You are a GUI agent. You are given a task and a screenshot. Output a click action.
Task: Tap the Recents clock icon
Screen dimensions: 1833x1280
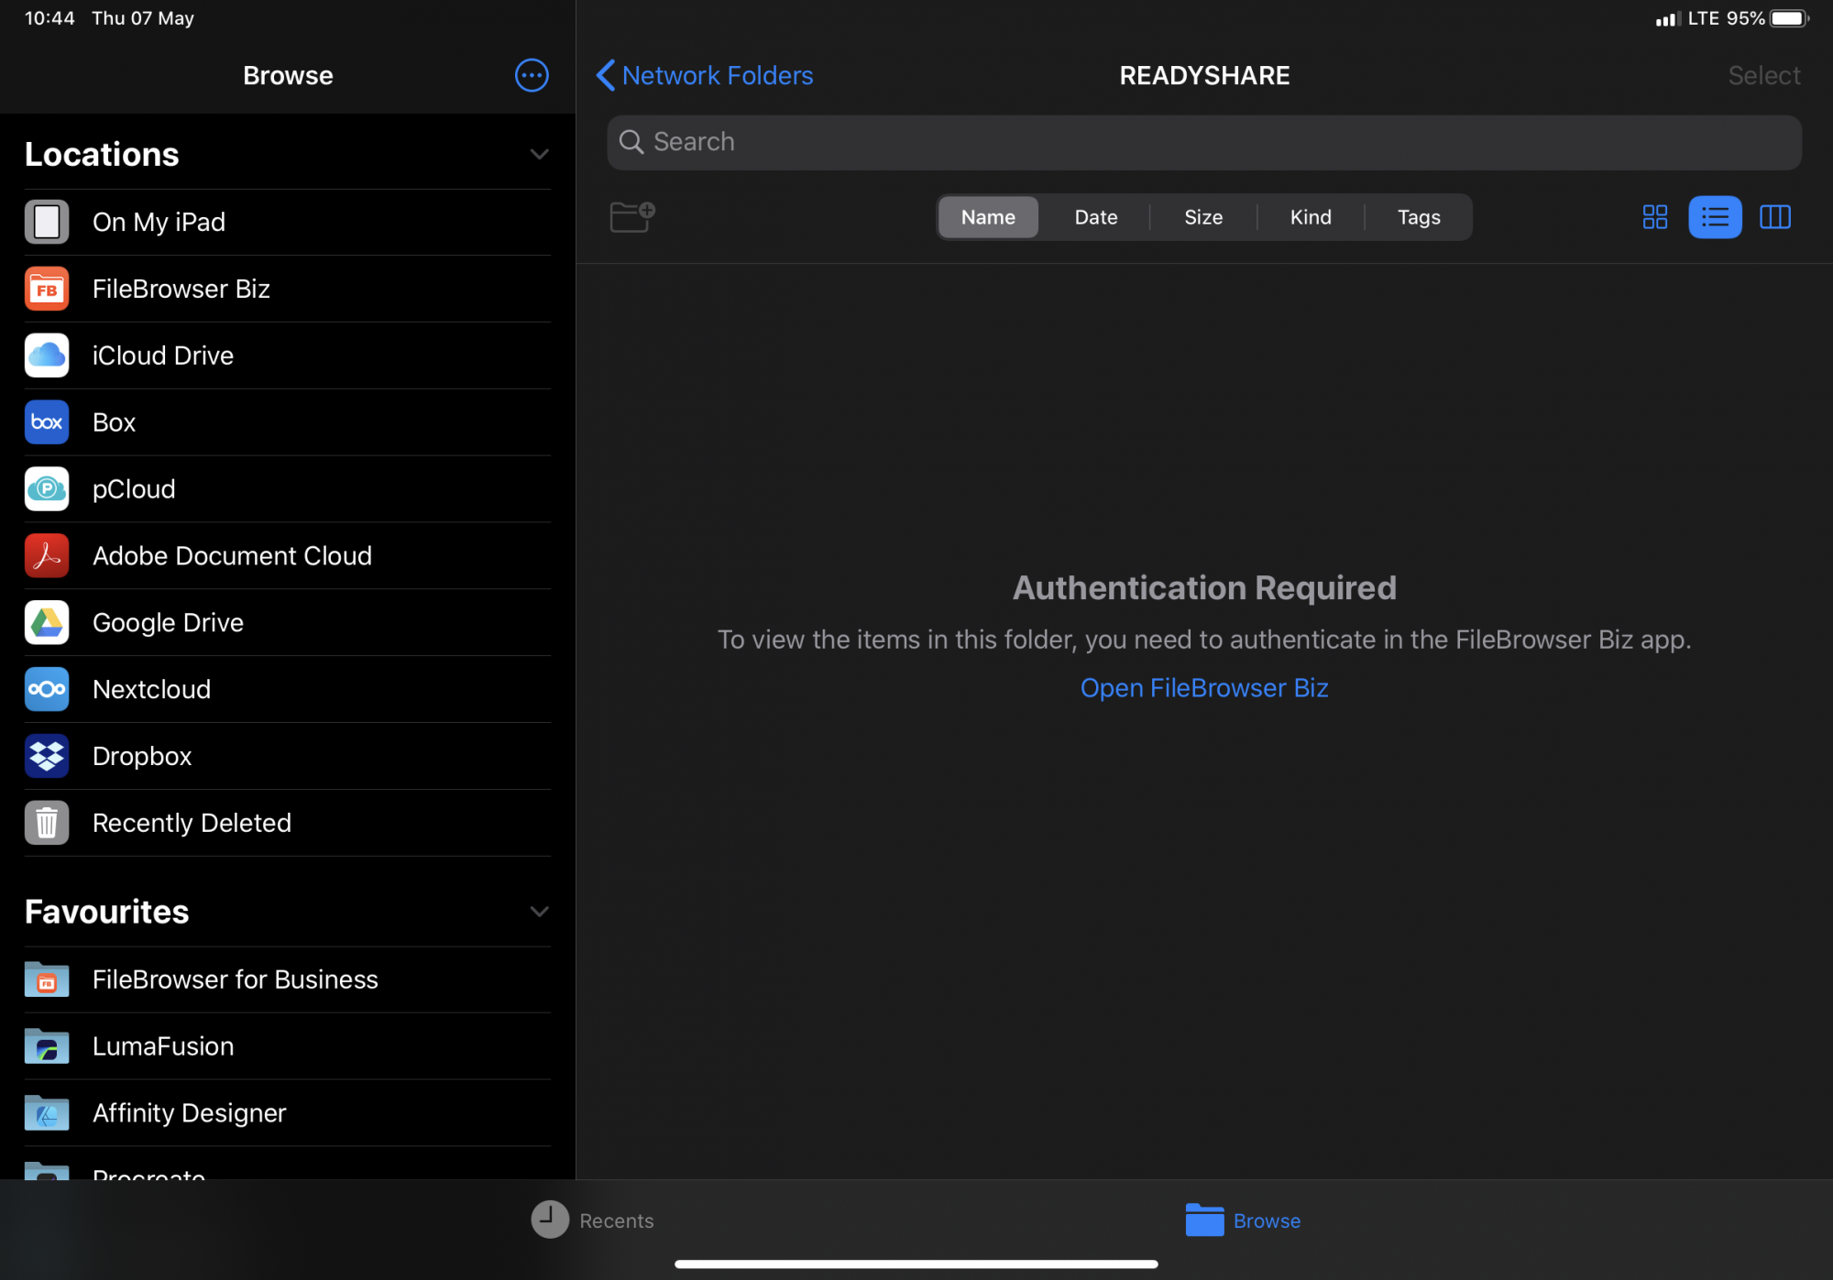click(x=550, y=1220)
